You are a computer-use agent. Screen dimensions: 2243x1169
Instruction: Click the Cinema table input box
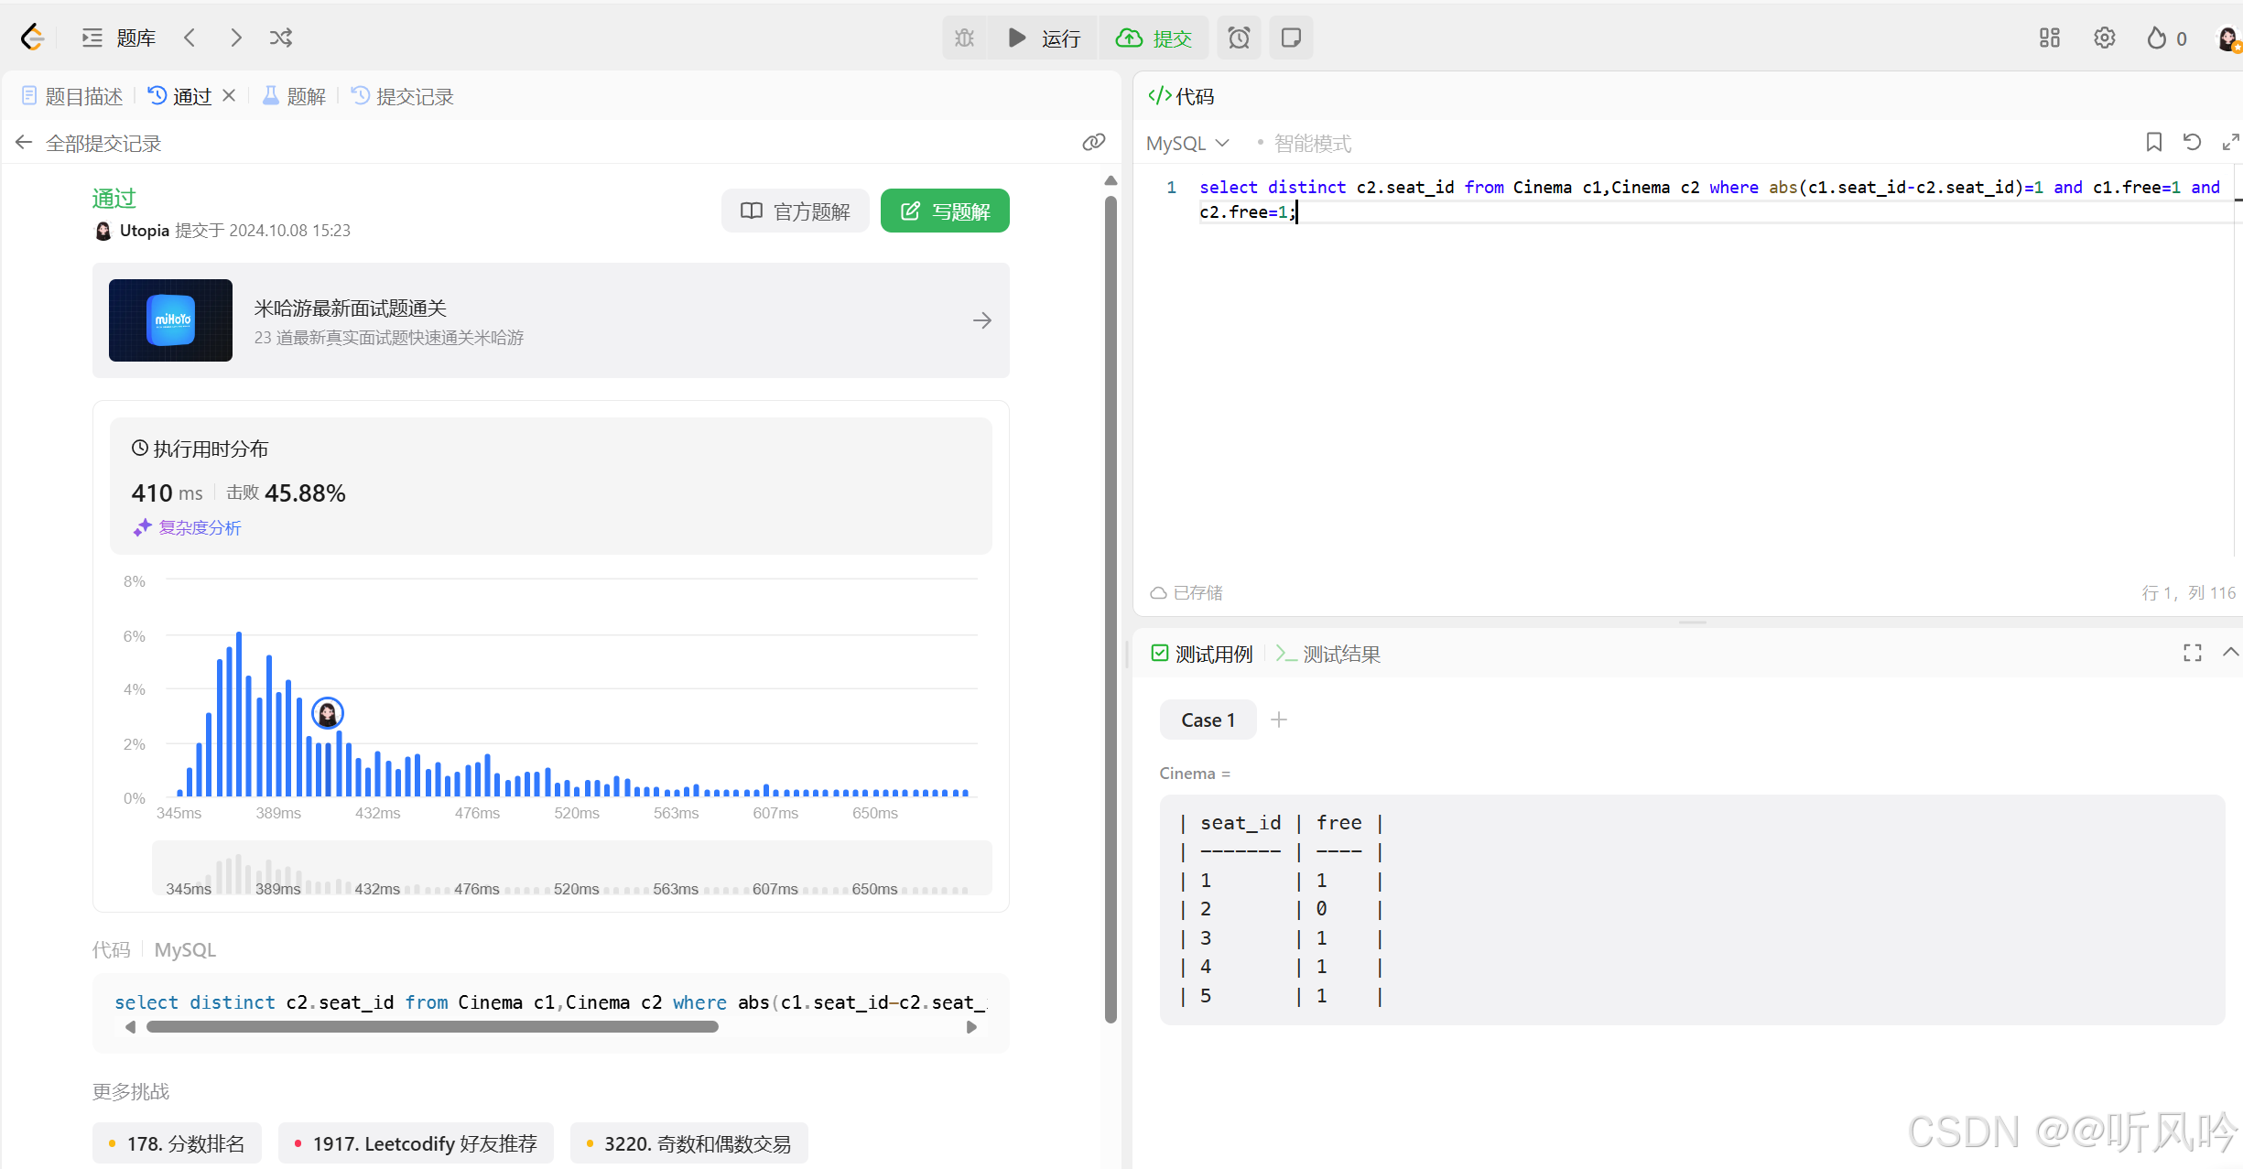(x=1692, y=910)
